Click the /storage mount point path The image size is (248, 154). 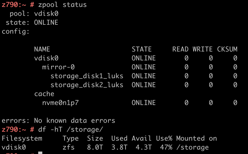[193, 147]
